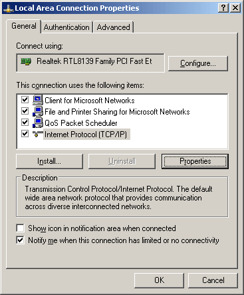
Task: Open the Advanced tab
Action: (x=114, y=27)
